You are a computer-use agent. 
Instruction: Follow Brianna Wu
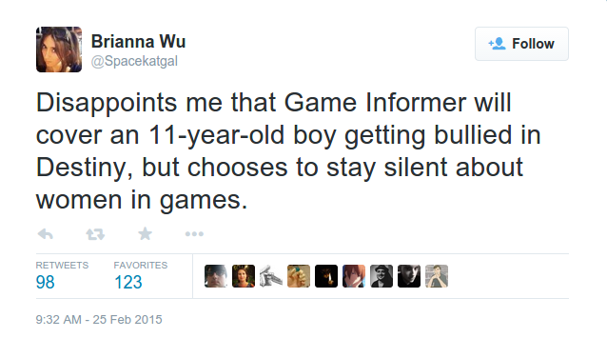point(521,44)
